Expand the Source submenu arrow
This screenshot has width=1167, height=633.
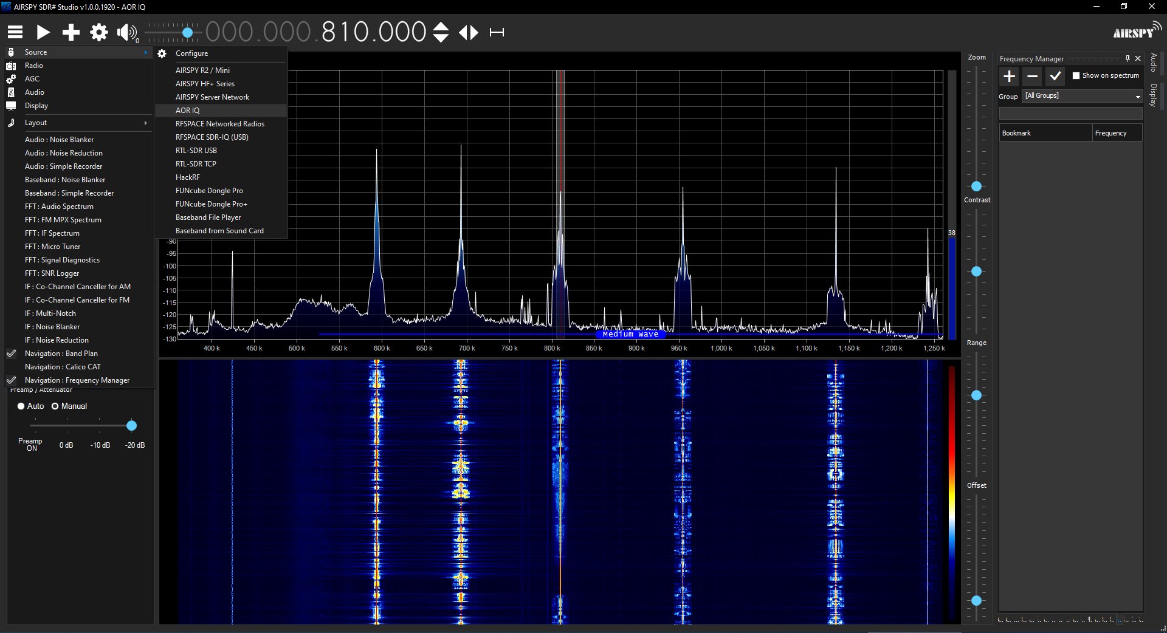tap(146, 52)
